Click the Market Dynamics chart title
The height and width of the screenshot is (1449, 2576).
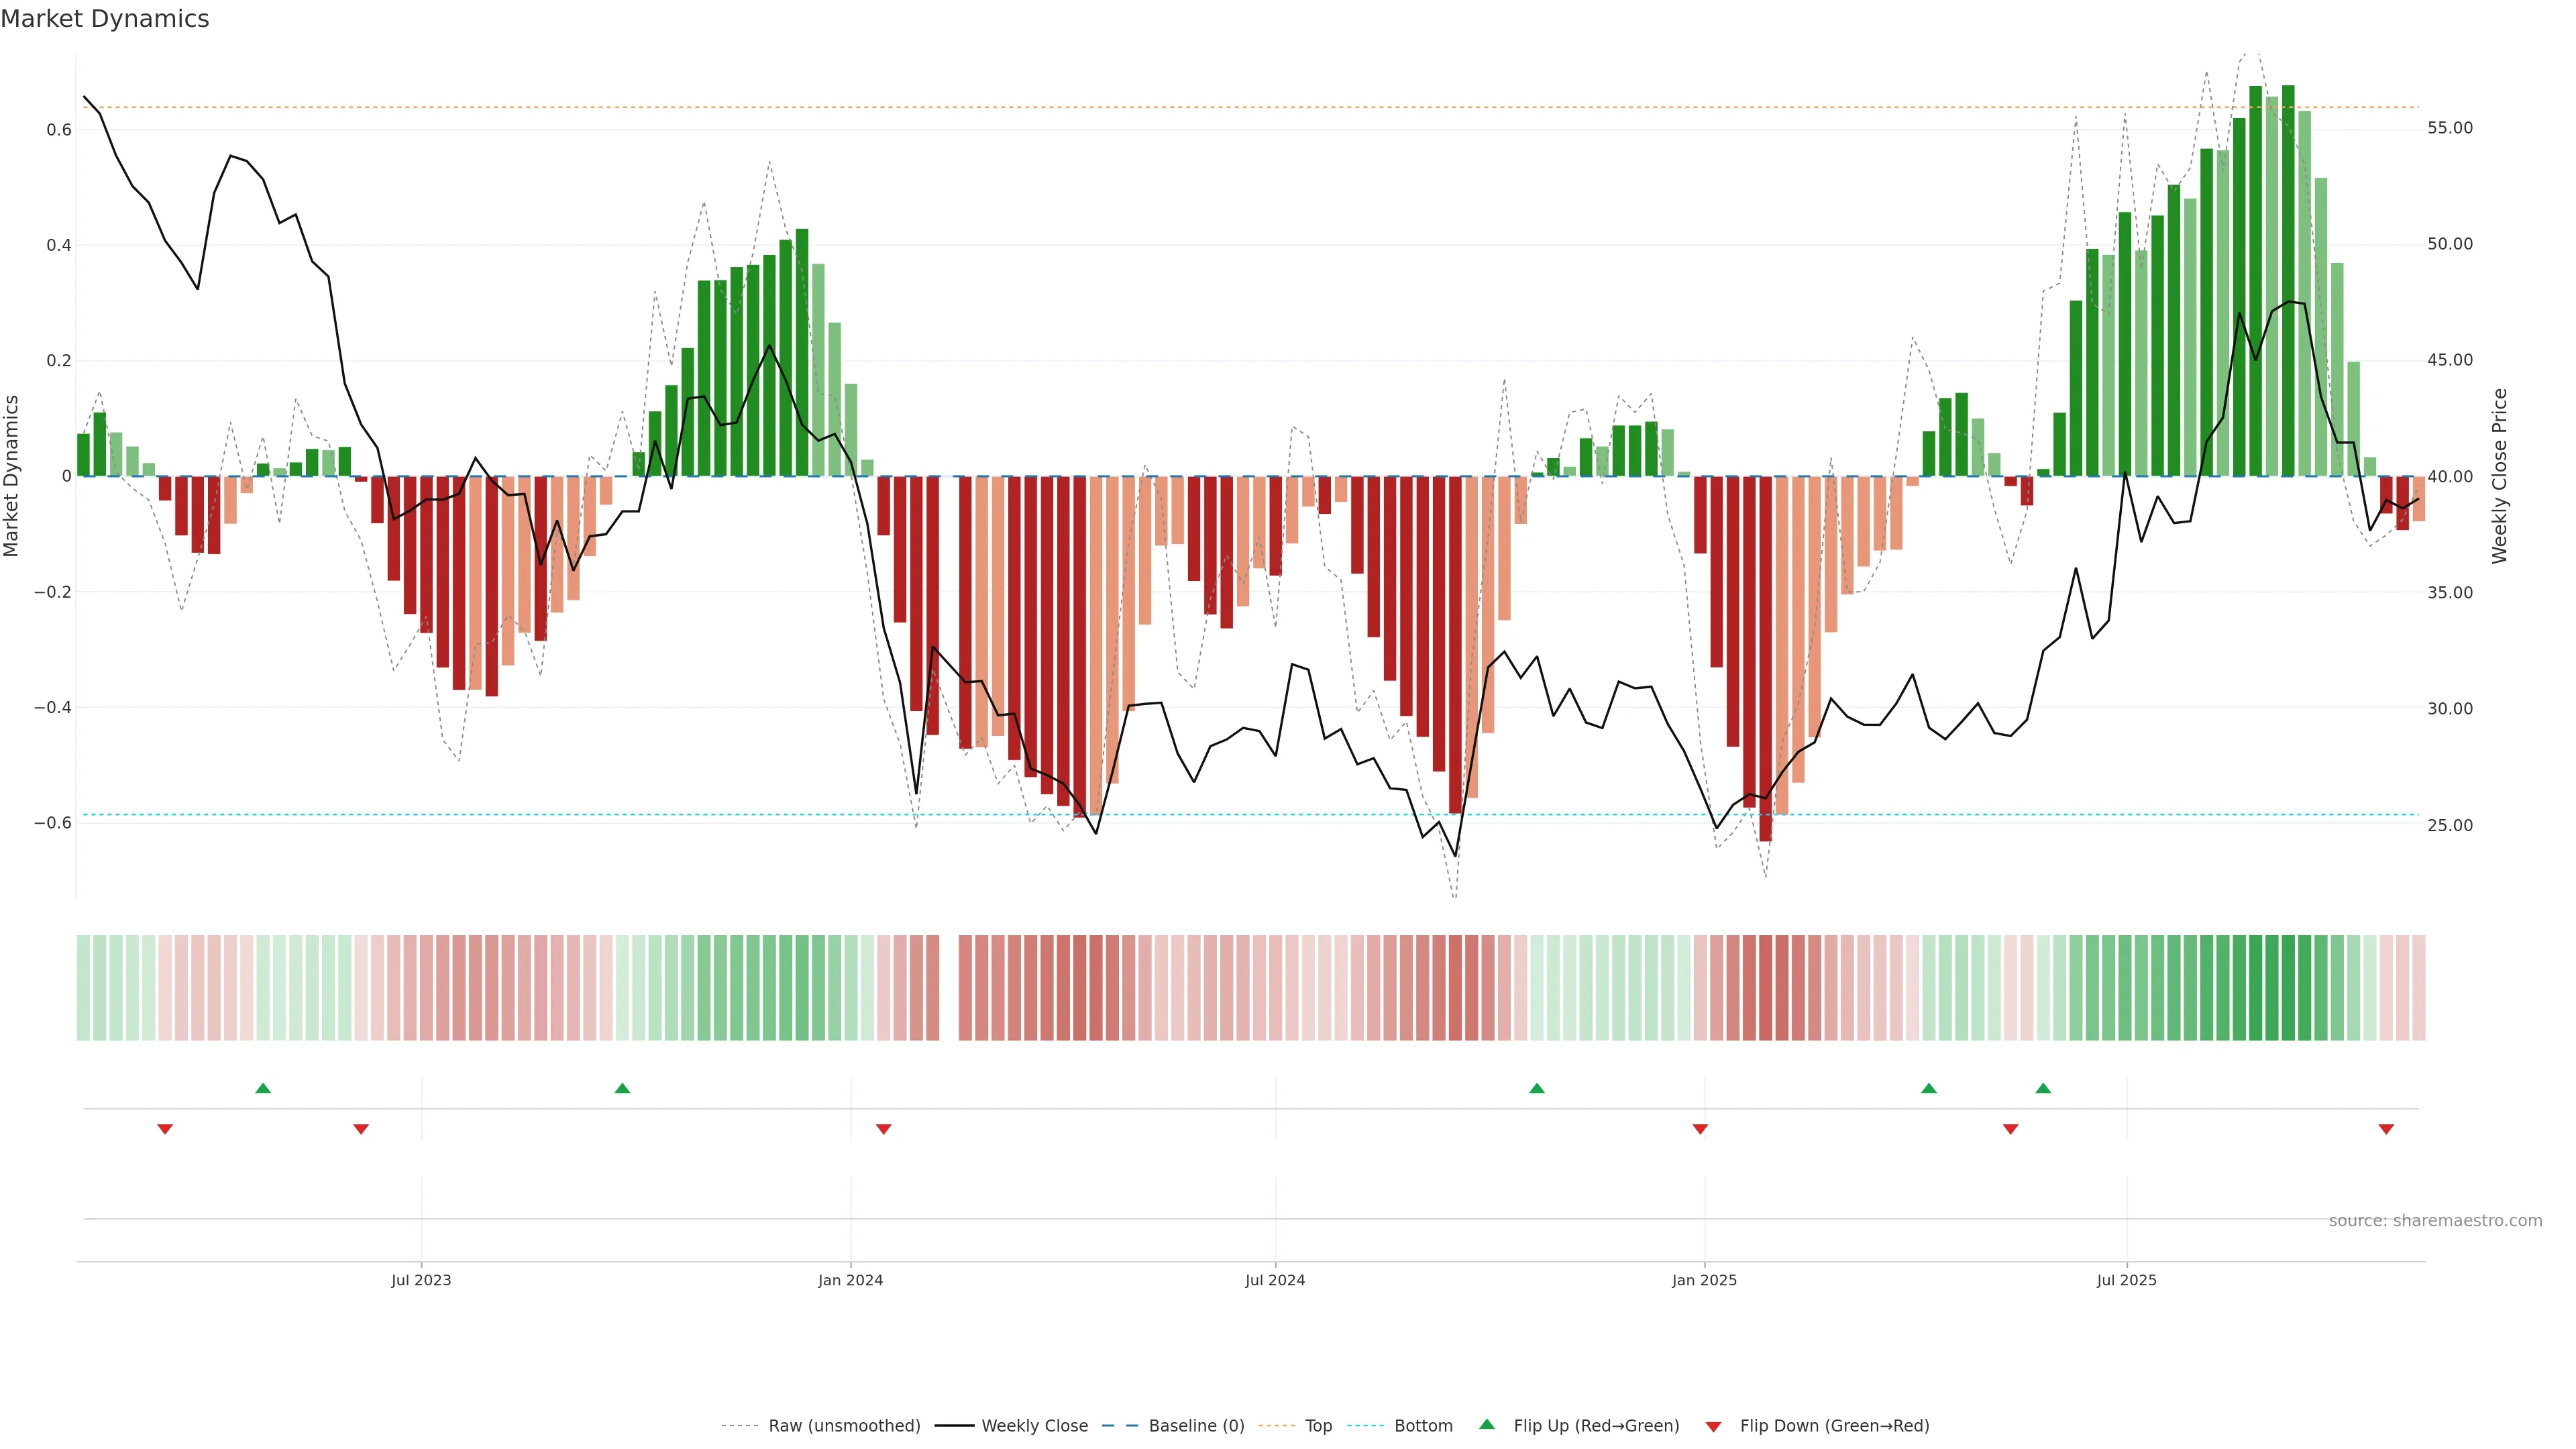click(105, 19)
